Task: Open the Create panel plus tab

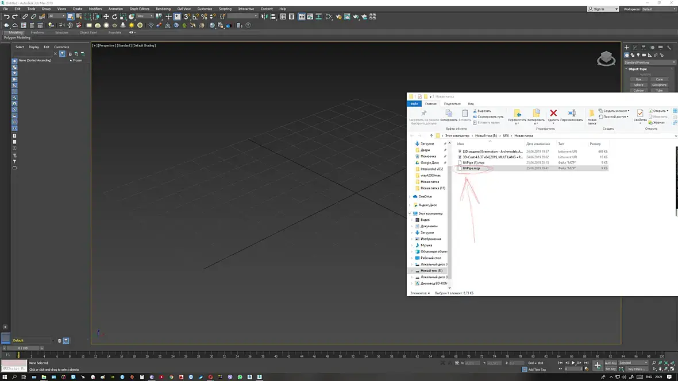Action: tap(627, 47)
